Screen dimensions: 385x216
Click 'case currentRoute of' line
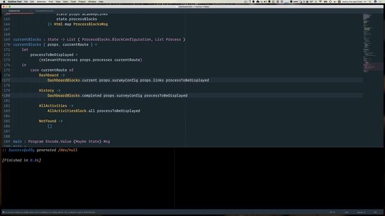click(52, 70)
